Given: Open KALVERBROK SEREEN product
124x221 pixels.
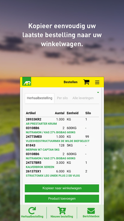Looking at the screenshot, I should [40, 167].
